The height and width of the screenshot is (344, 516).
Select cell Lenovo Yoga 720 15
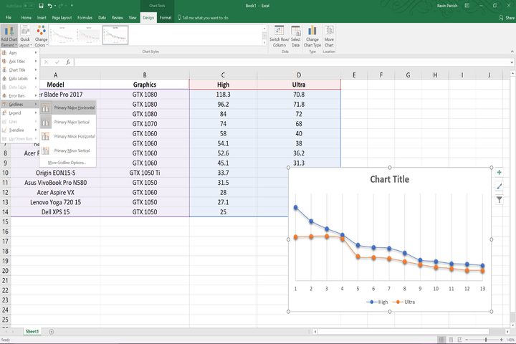[55, 202]
